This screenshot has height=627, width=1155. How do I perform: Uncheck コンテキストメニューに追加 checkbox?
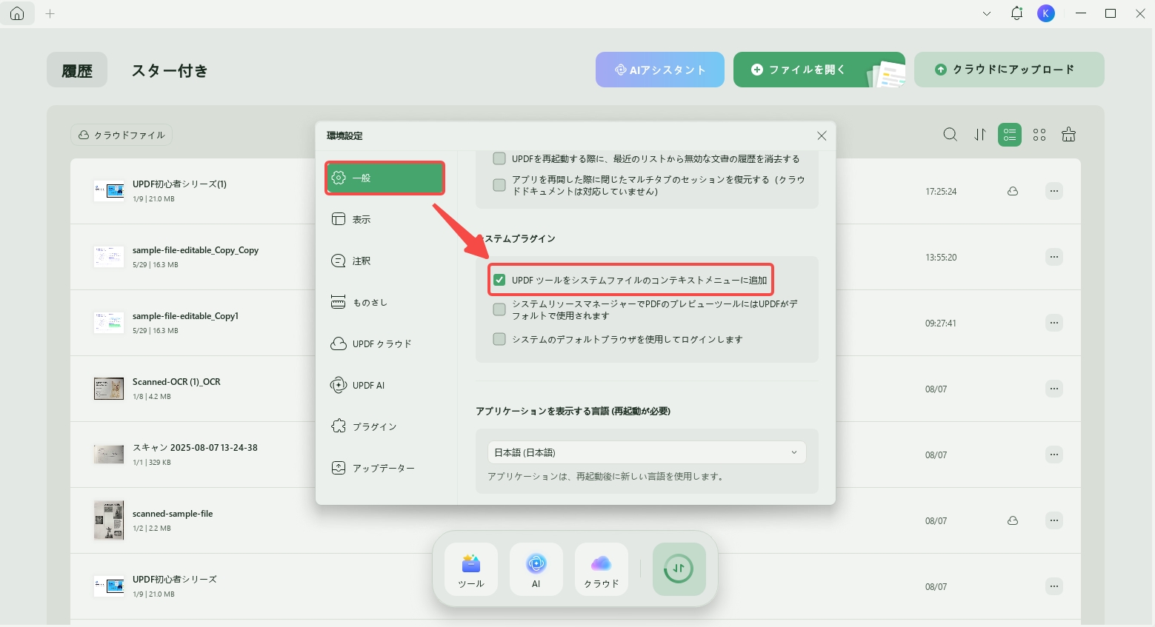[x=499, y=280]
